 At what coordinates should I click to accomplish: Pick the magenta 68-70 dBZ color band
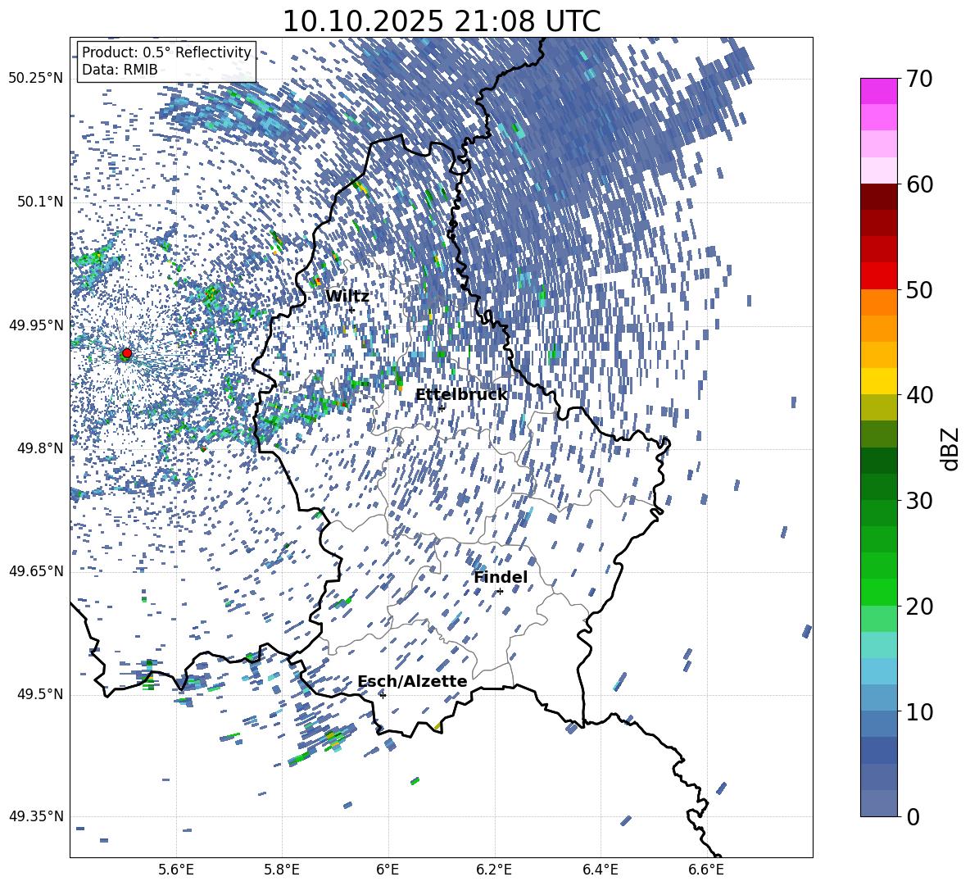pyautogui.click(x=878, y=92)
